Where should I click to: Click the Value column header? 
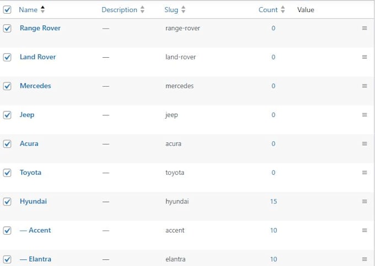[306, 10]
